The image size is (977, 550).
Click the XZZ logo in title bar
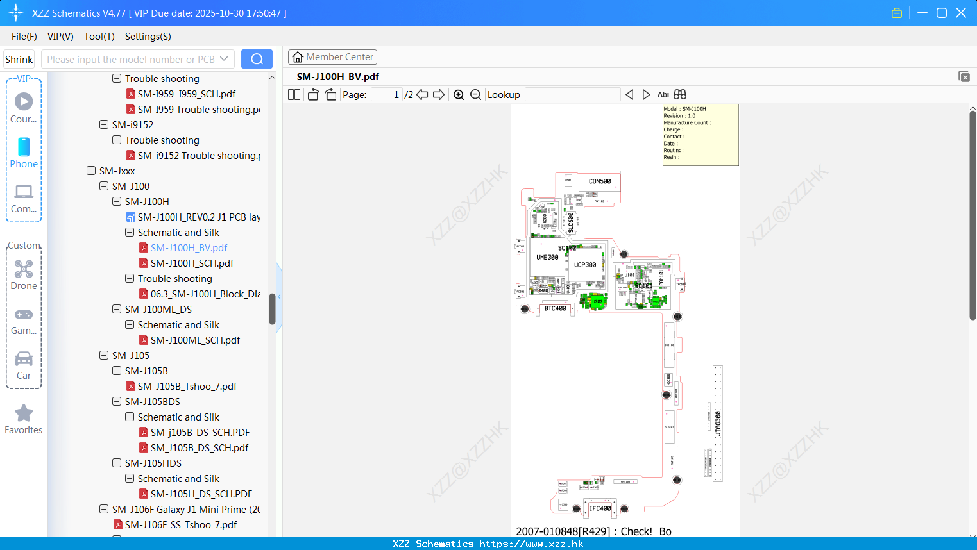coord(16,13)
